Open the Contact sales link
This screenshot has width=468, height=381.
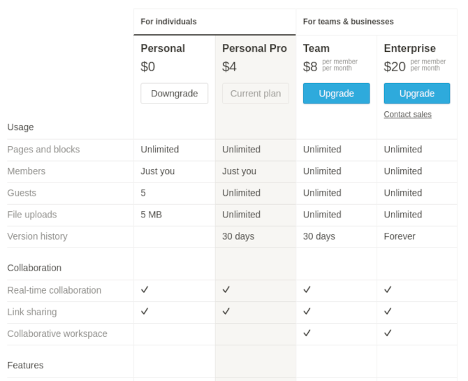click(407, 115)
